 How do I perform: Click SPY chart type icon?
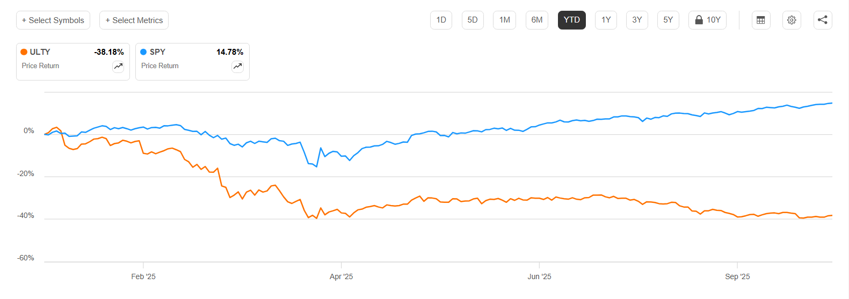tap(237, 67)
